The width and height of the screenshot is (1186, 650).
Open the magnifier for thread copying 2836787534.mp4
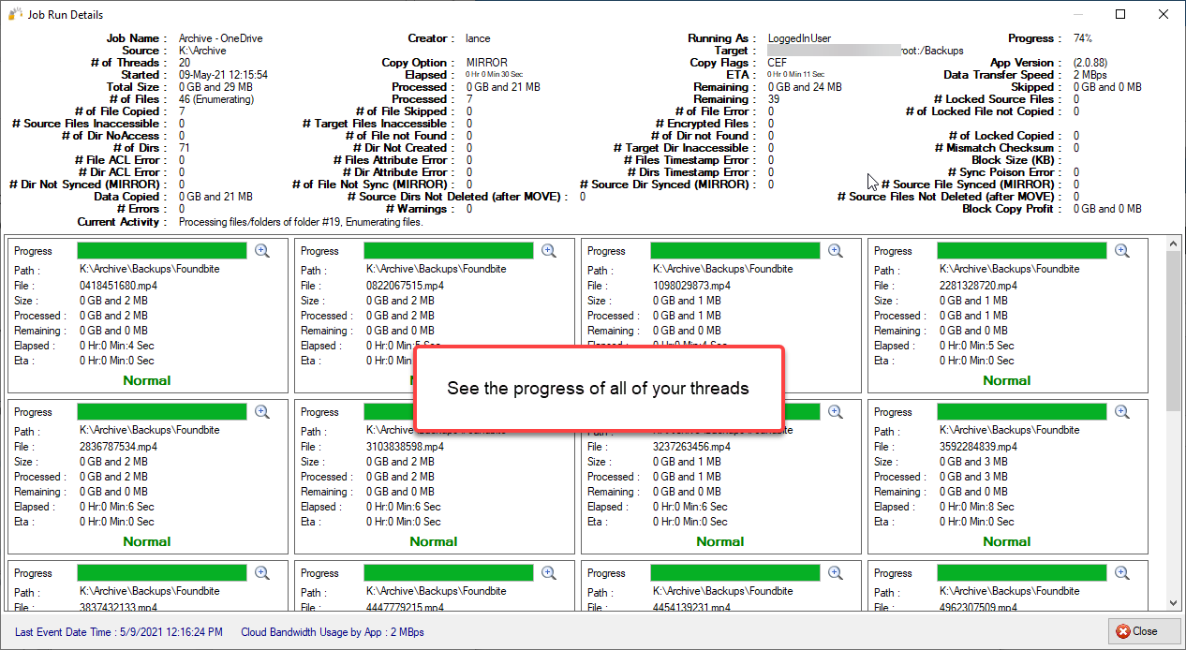[x=262, y=411]
